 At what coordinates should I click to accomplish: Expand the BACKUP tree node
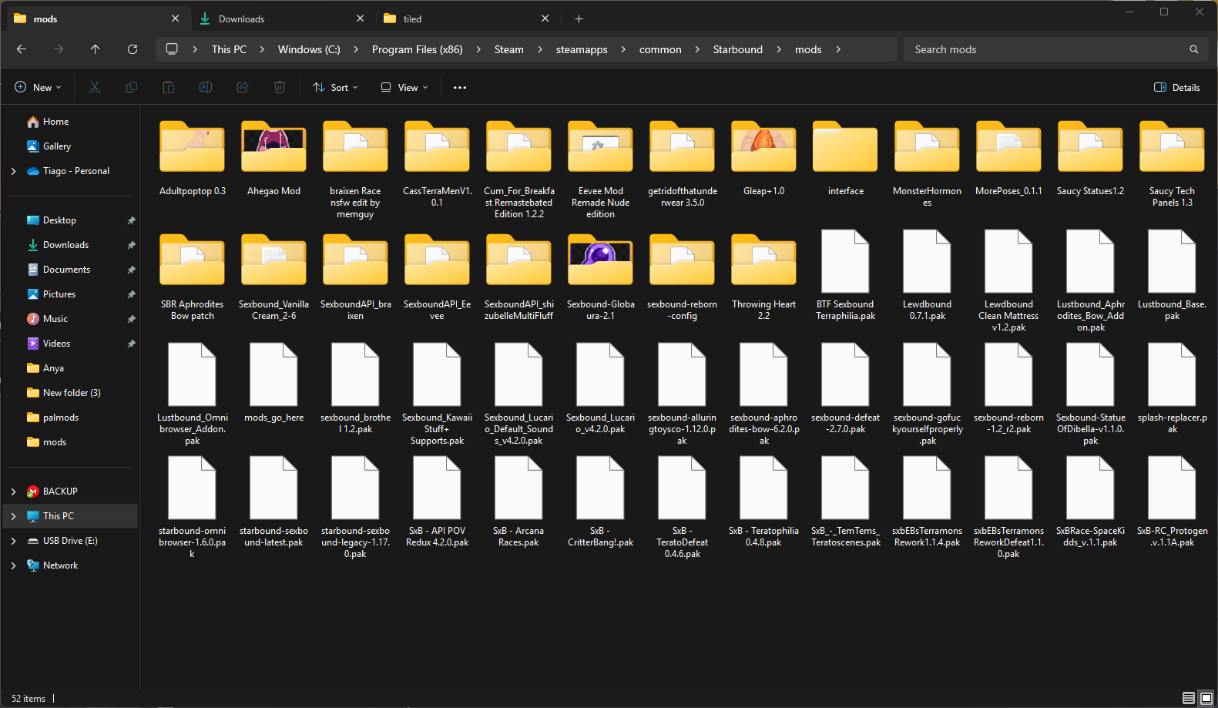13,492
